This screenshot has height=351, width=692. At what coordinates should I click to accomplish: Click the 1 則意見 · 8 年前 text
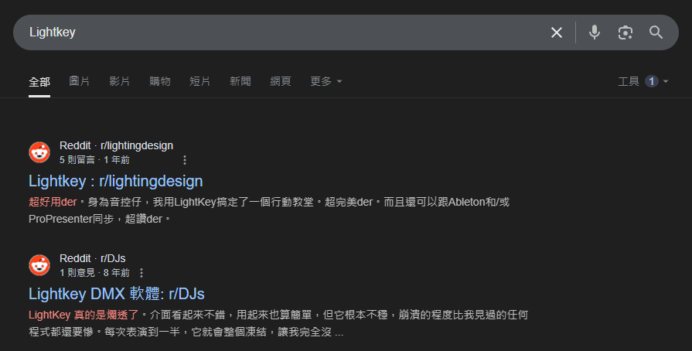(x=94, y=273)
